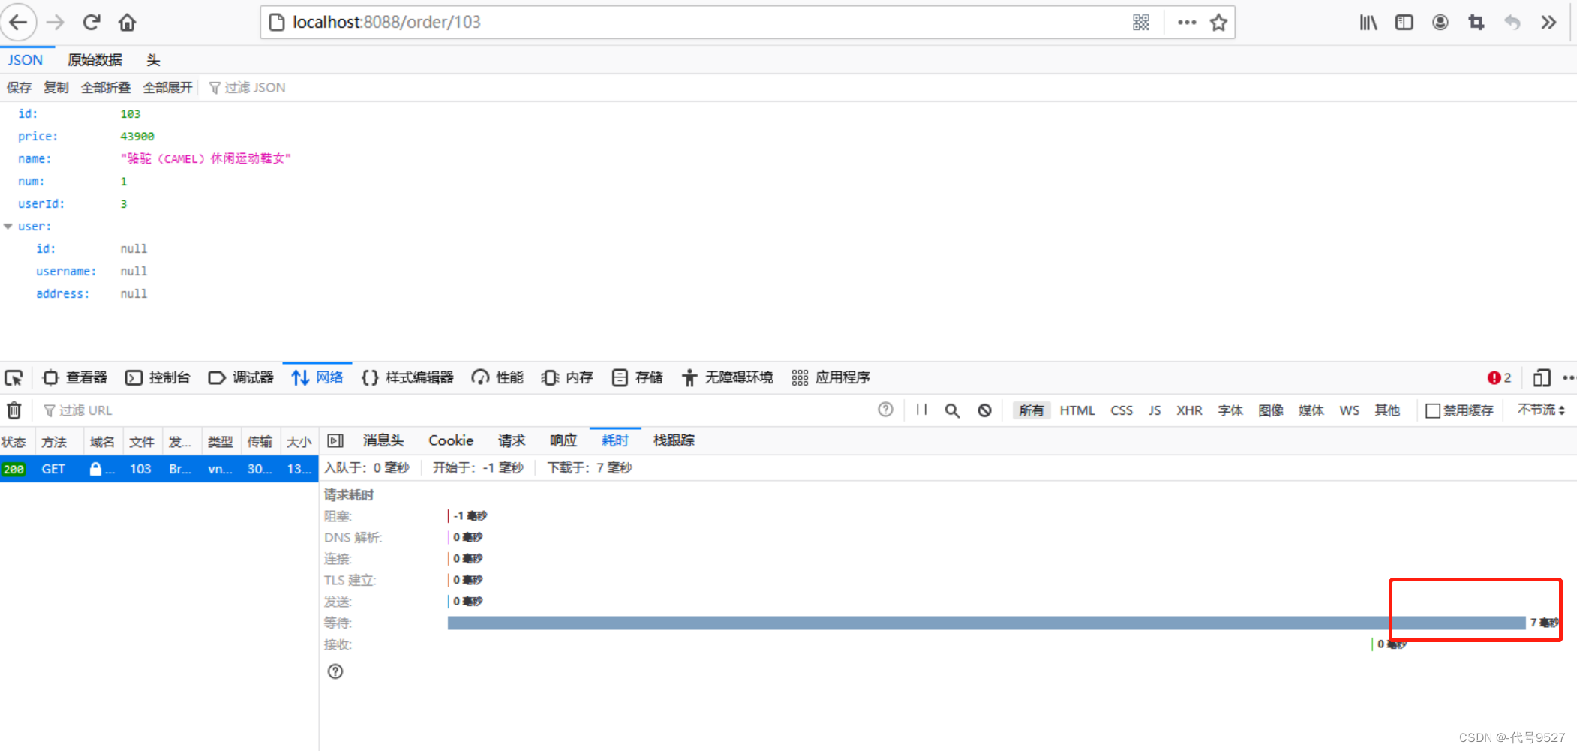This screenshot has height=751, width=1577.
Task: Click 复制 in the JSON toolbar
Action: [56, 88]
